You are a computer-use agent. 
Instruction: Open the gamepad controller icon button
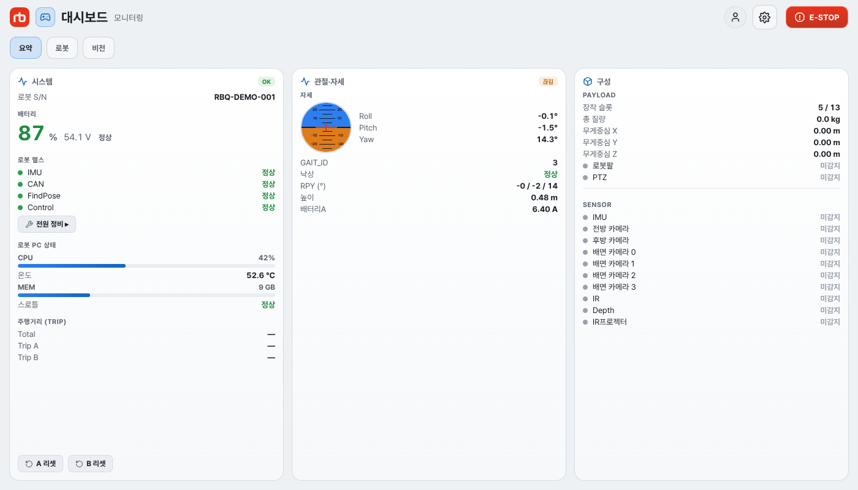(45, 17)
